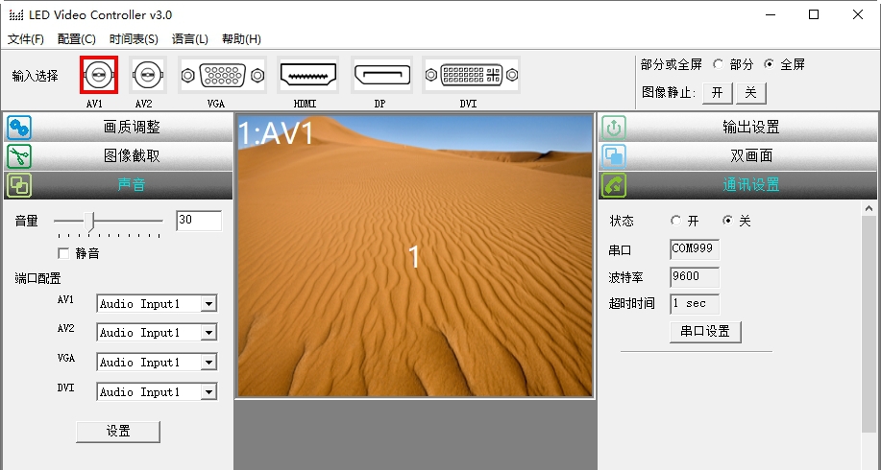
Task: Click the LED Video Controller title bar icon
Action: coord(16,15)
